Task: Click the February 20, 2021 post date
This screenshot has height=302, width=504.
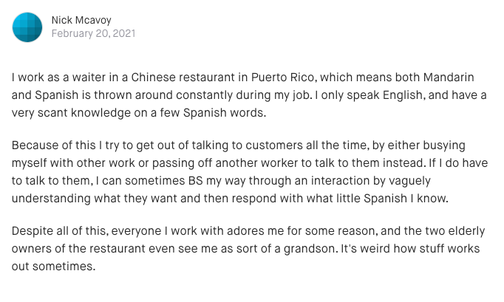Action: tap(93, 34)
